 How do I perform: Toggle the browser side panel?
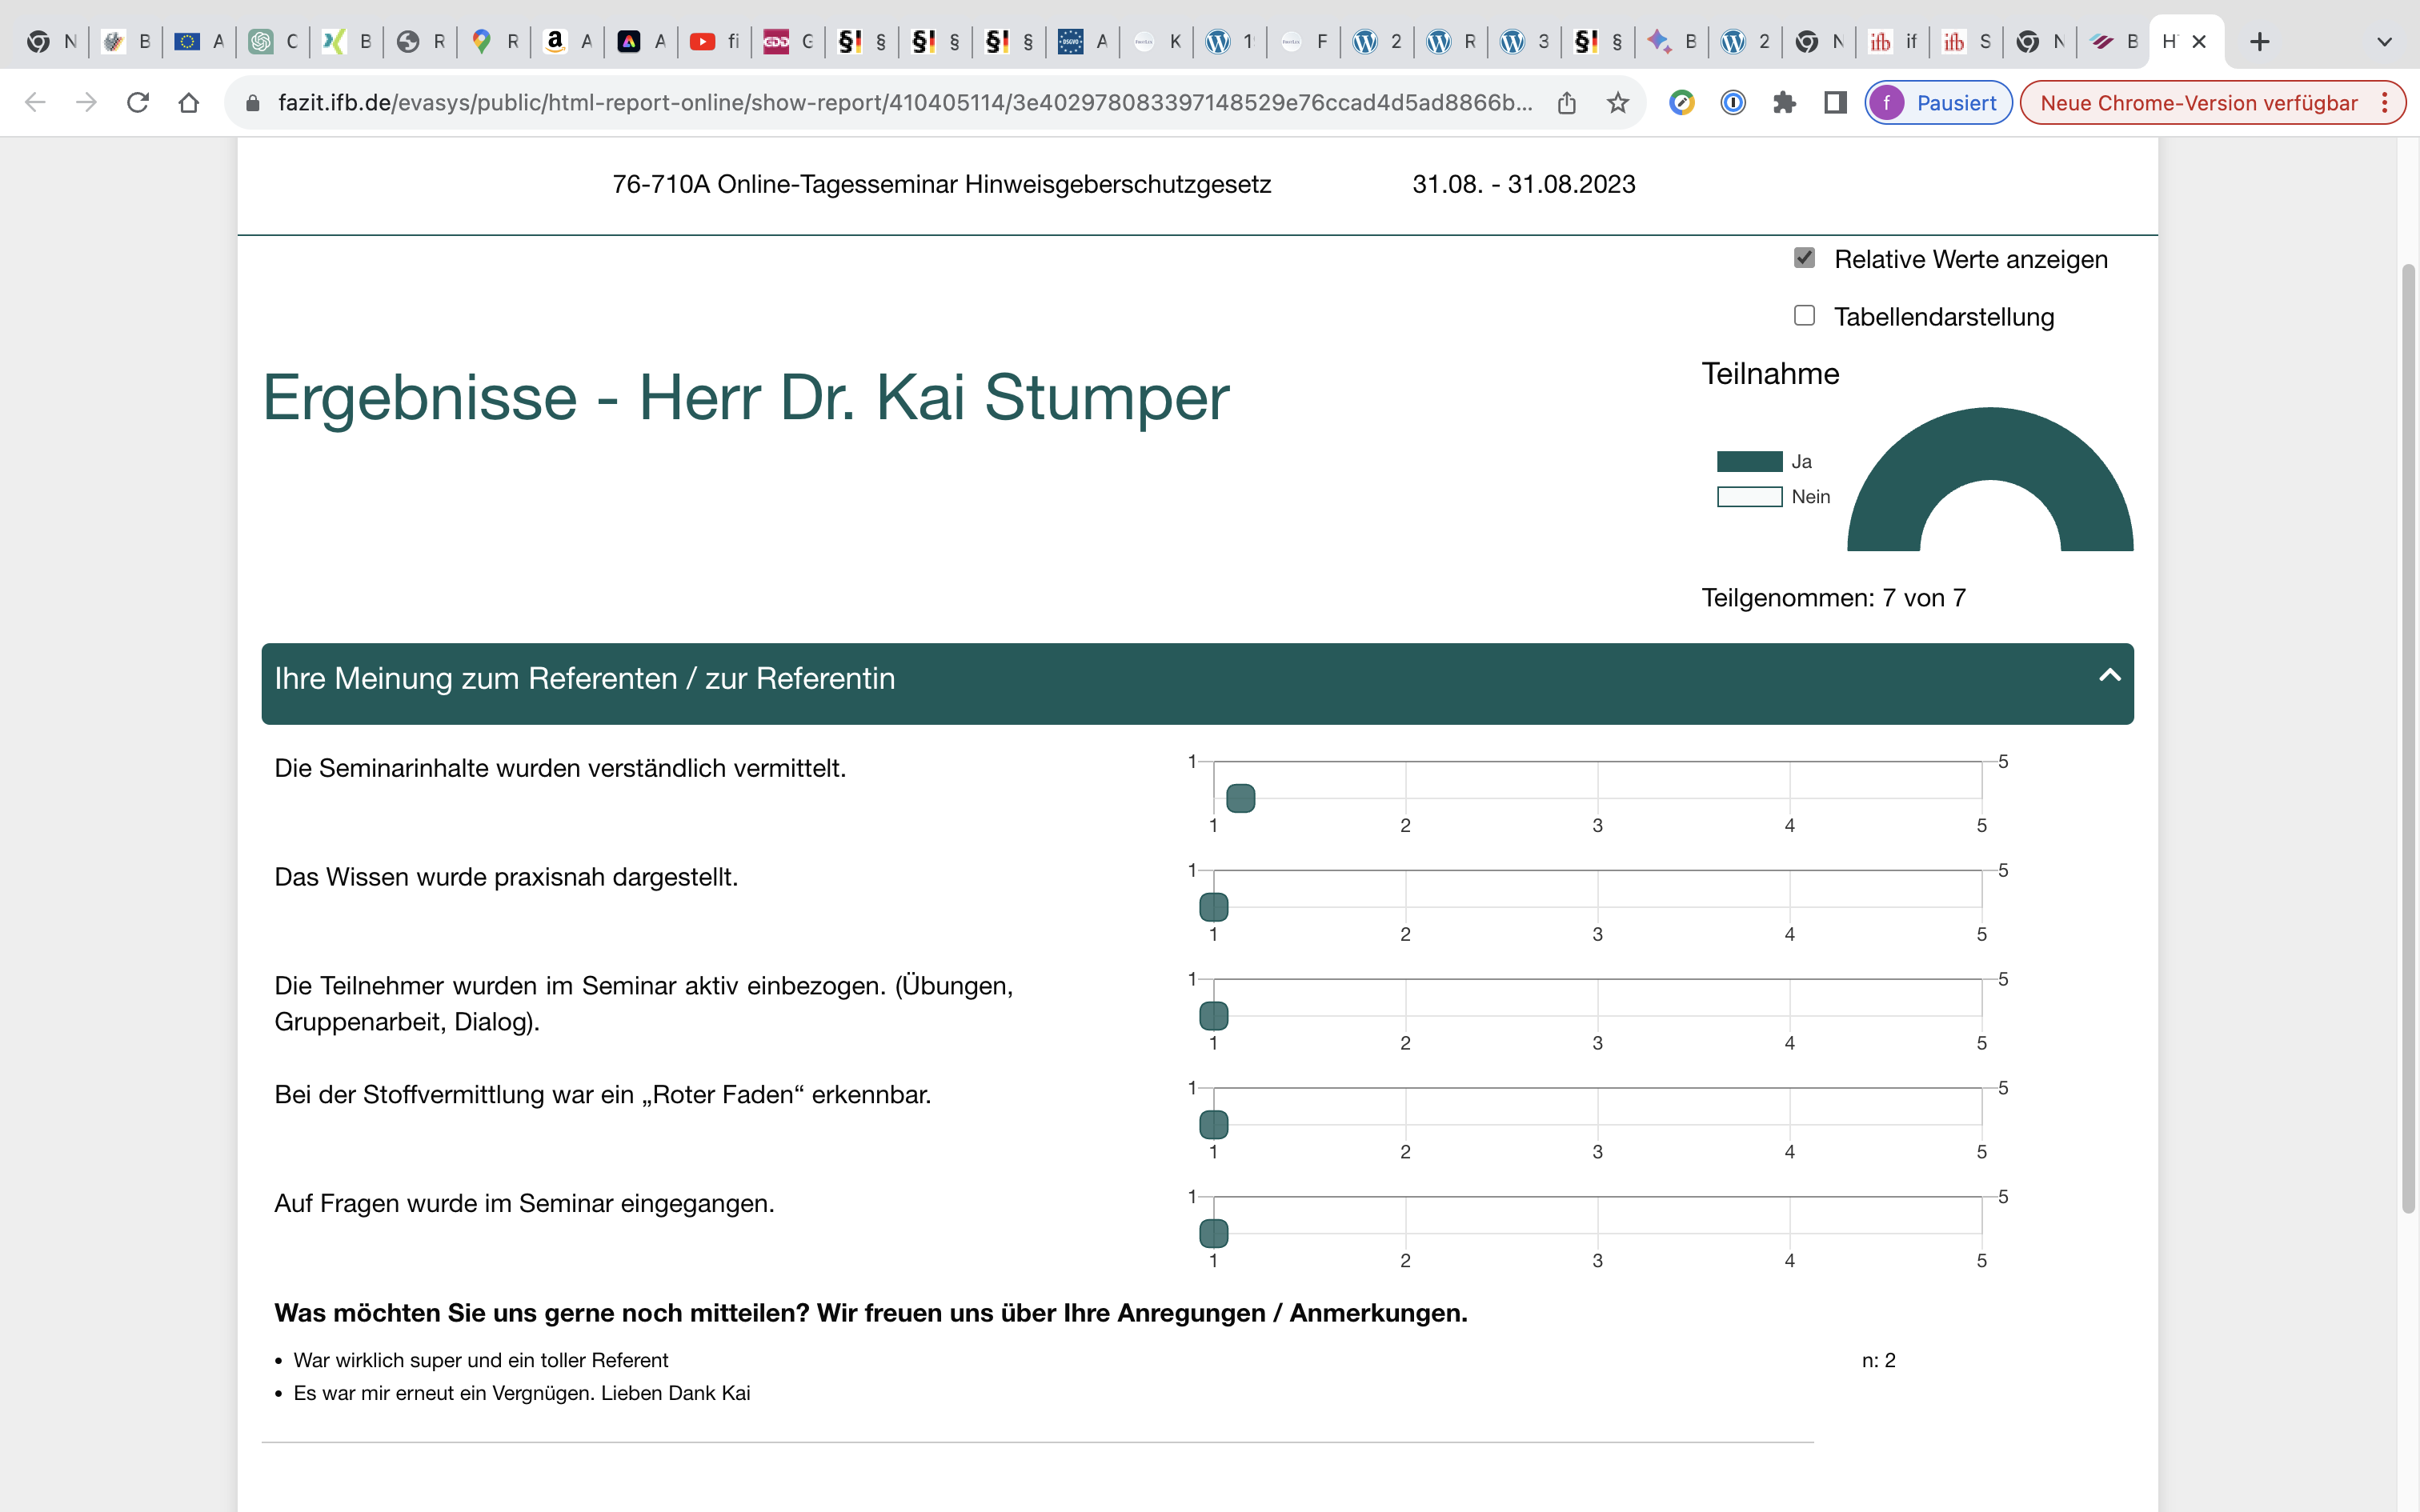tap(1835, 103)
